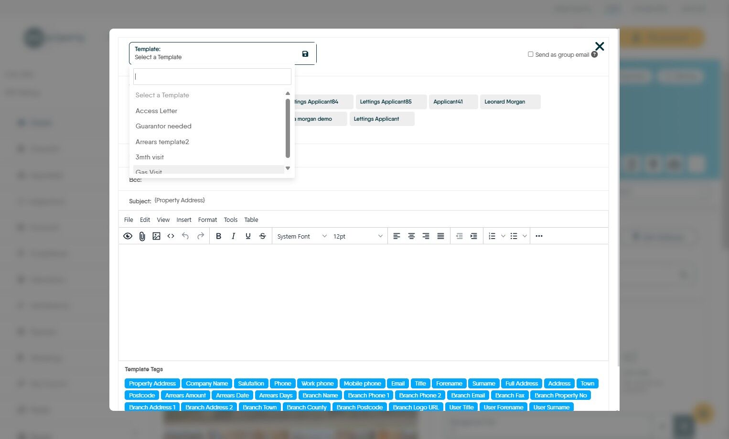Open the Format menu
729x439 pixels.
207,220
